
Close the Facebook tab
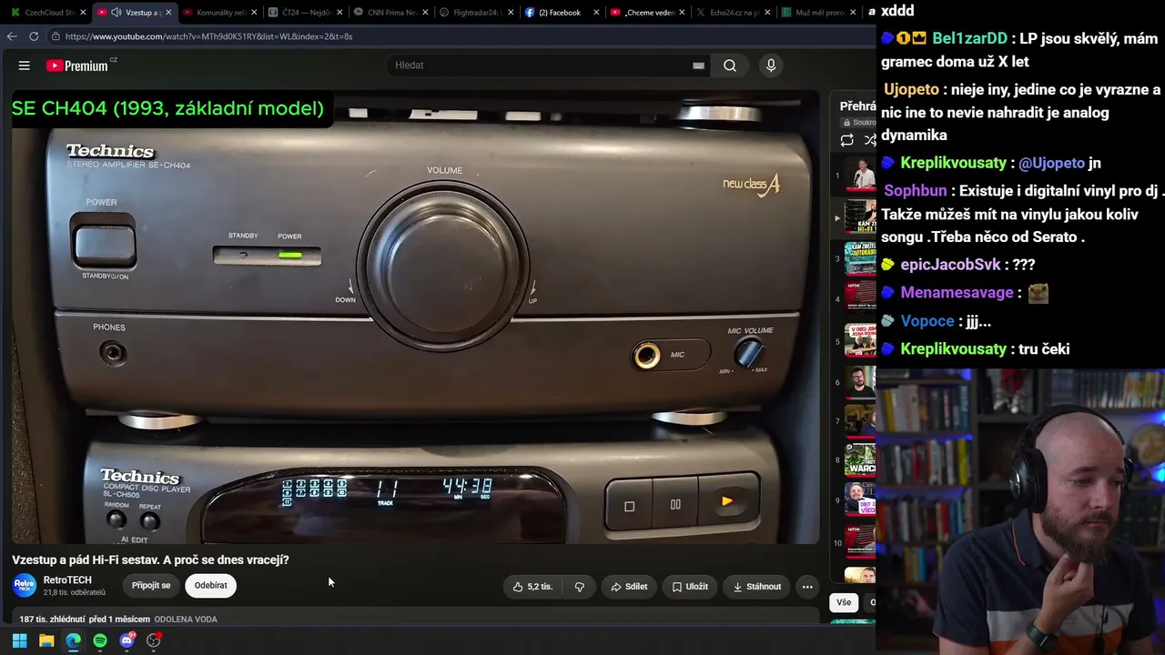(597, 13)
